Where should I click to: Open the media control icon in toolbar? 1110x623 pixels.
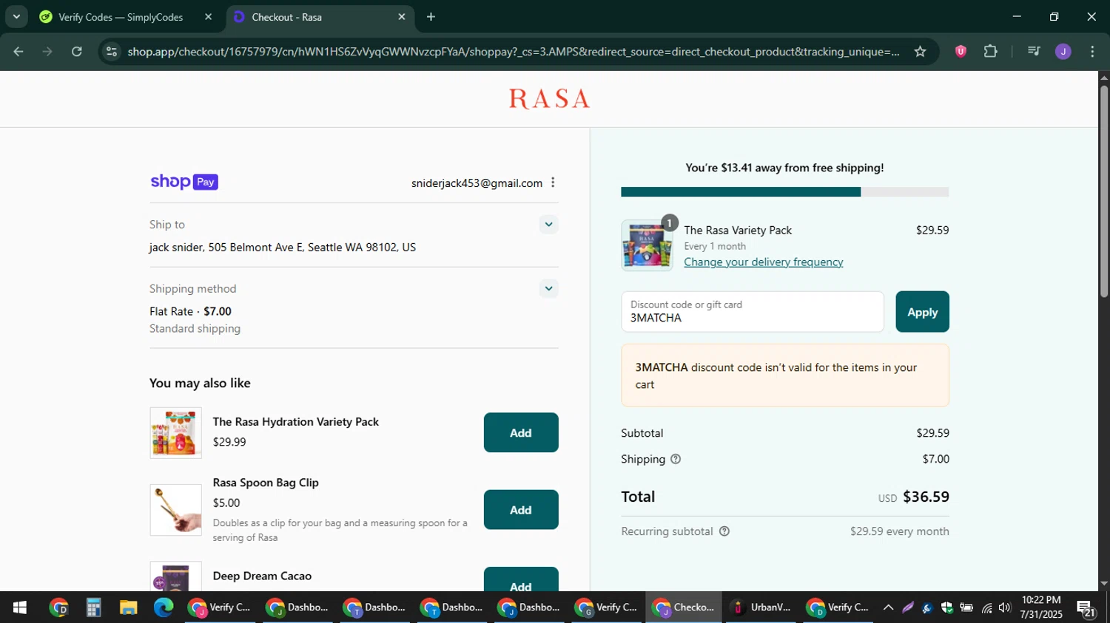pyautogui.click(x=1034, y=52)
